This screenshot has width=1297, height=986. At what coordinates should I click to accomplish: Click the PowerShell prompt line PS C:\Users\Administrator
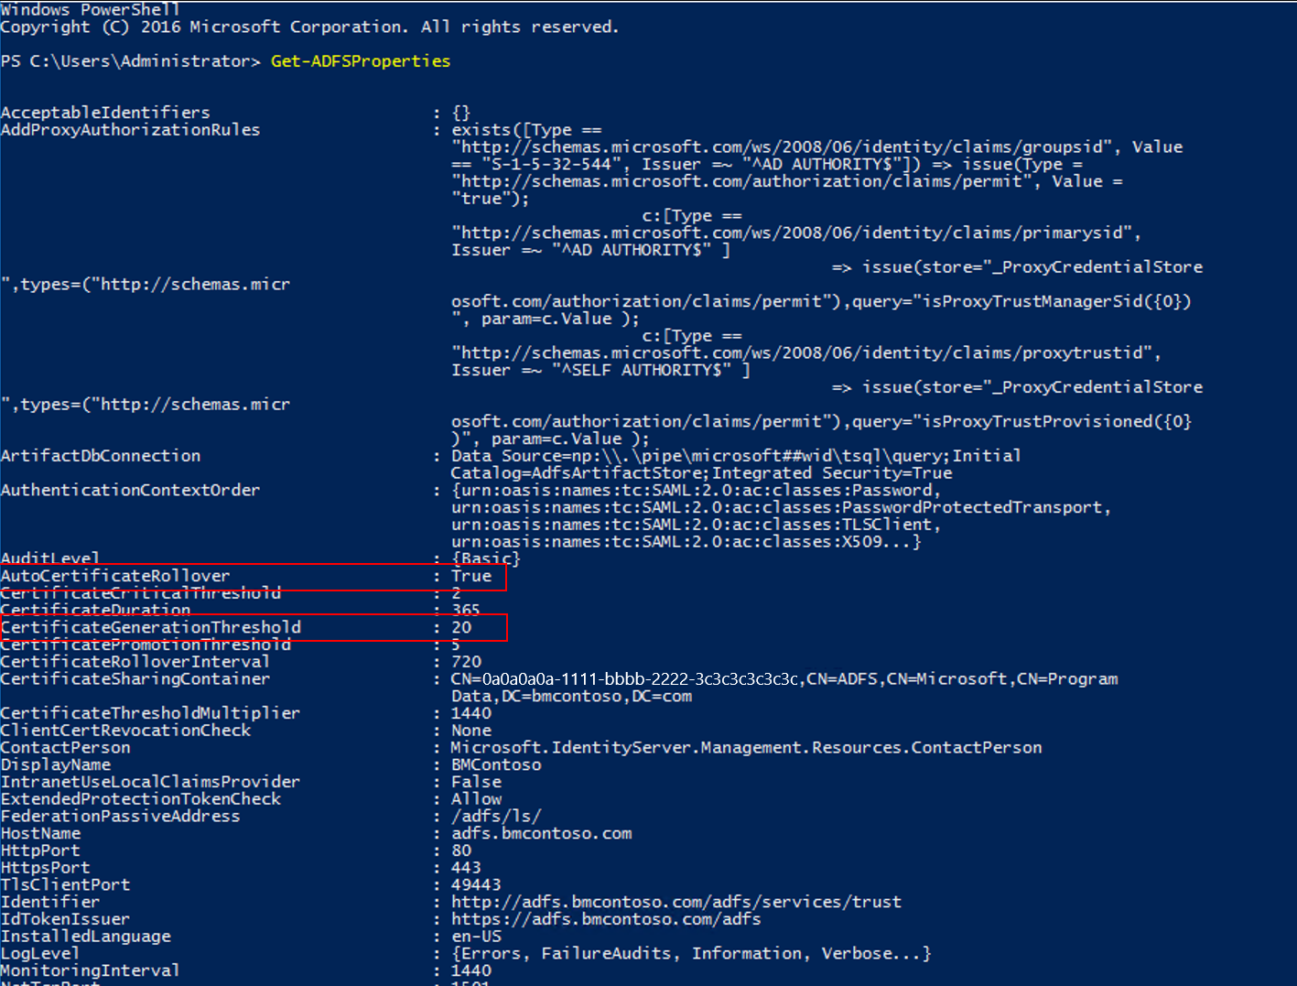(x=128, y=60)
